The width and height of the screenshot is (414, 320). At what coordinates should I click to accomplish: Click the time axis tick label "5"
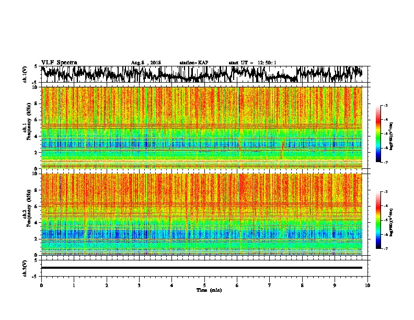(x=204, y=285)
